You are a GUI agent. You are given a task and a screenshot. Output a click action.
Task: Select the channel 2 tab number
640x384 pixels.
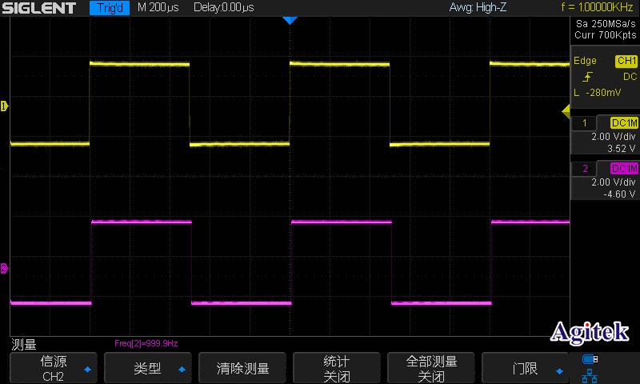[x=585, y=169]
